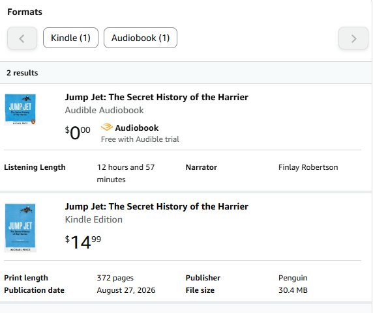Click the Kindle Edition format label
373x313 pixels.
pos(94,219)
